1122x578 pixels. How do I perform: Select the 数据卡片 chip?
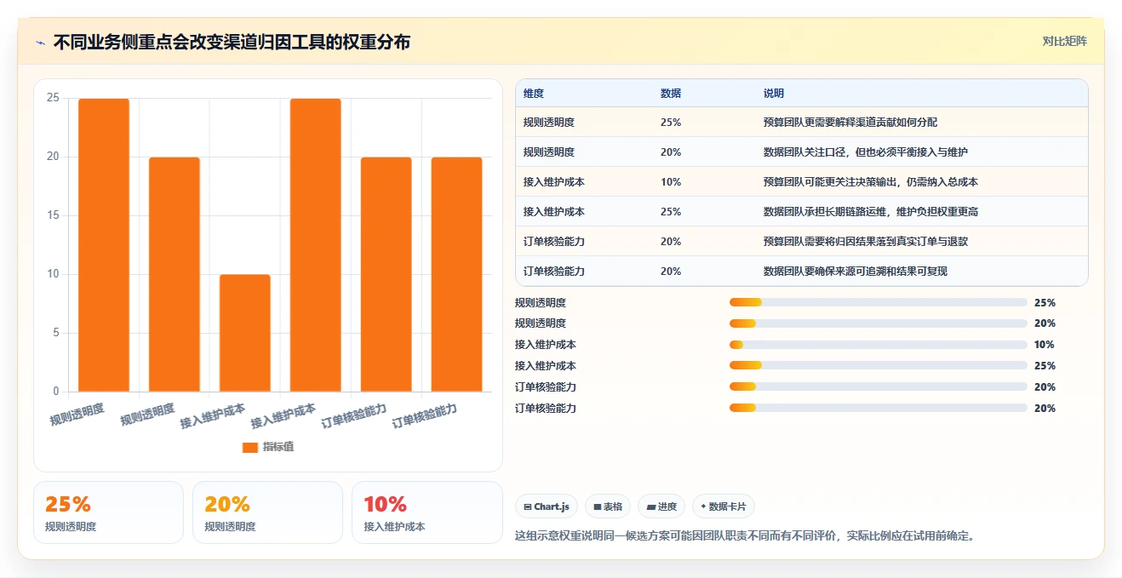pyautogui.click(x=723, y=506)
